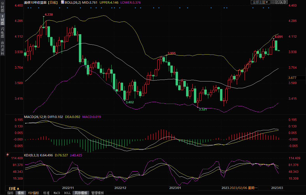Click the 3.321 low price marker
This screenshot has width=306, height=195.
coord(203,109)
